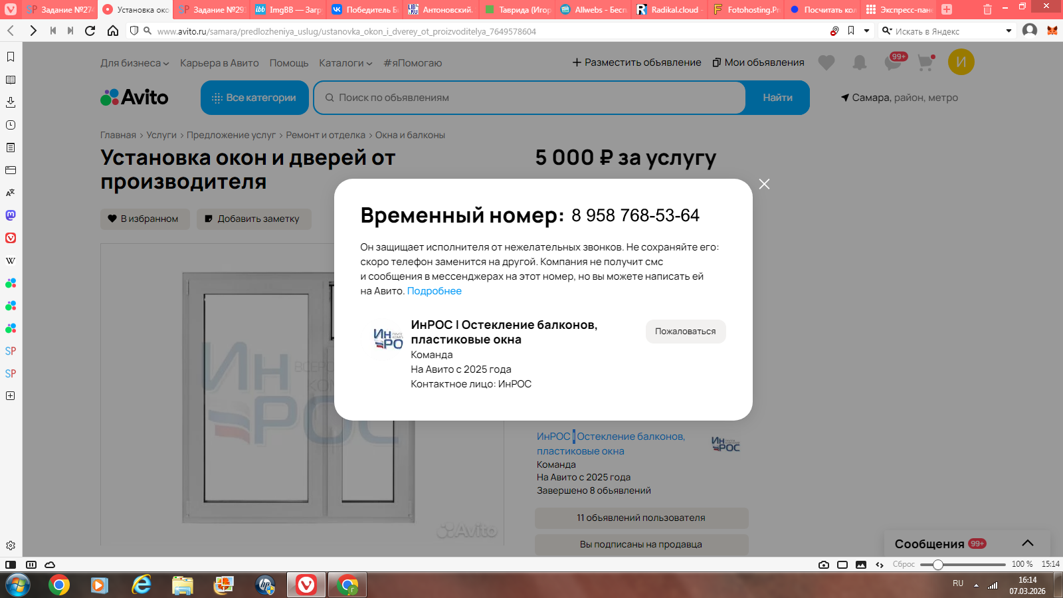Open the Avito shopping cart
Screen dimensions: 1063x598
tap(925, 62)
